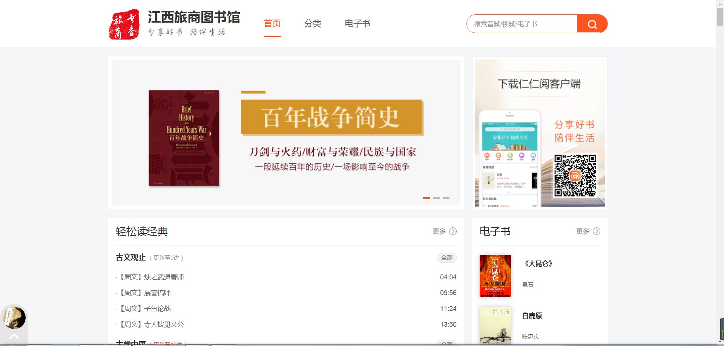Select the first orange carousel indicator
This screenshot has width=724, height=346.
426,198
